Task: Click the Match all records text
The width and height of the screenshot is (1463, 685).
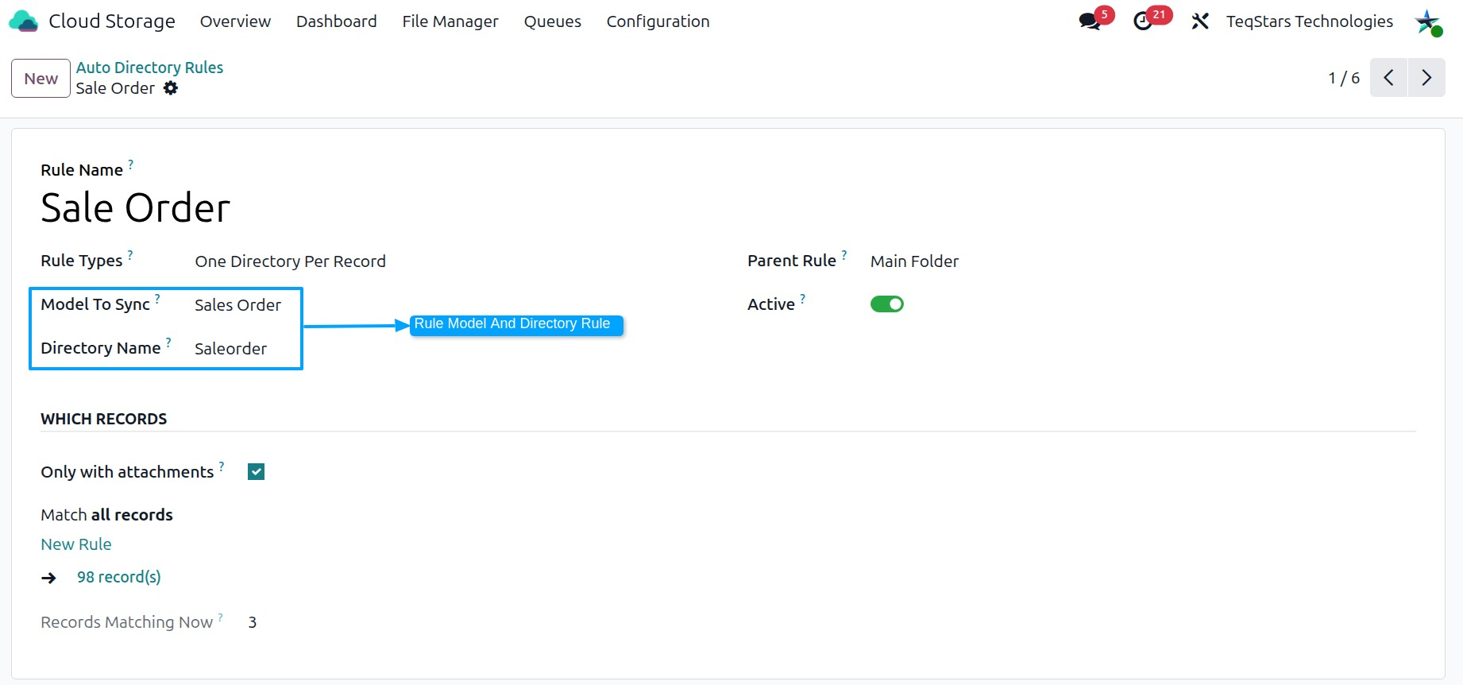Action: (x=106, y=515)
